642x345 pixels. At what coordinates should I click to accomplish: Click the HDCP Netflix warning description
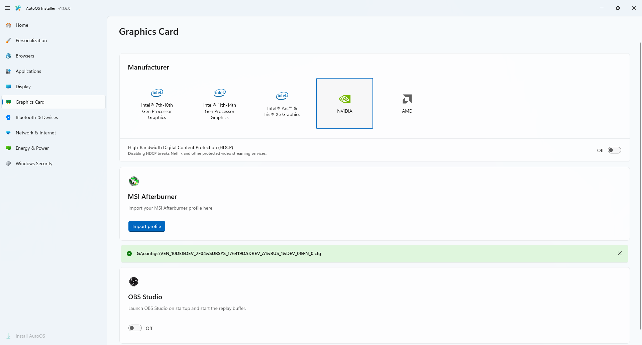click(x=197, y=153)
